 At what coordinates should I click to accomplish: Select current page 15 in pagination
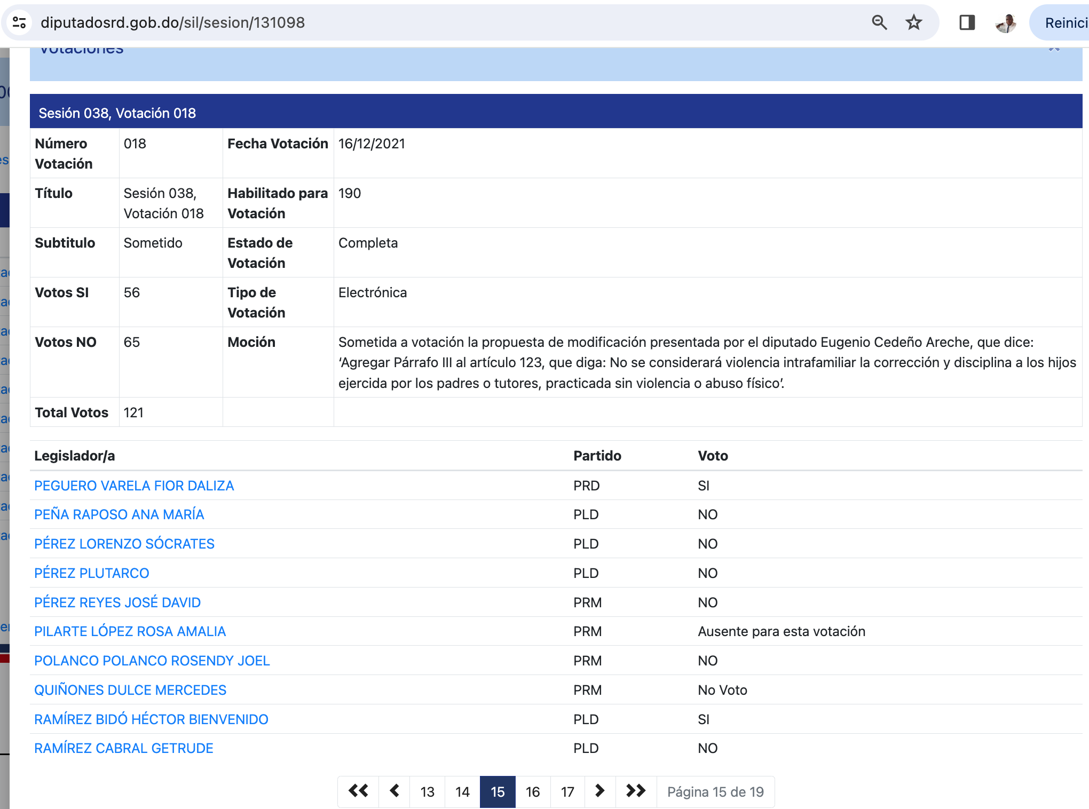point(498,791)
